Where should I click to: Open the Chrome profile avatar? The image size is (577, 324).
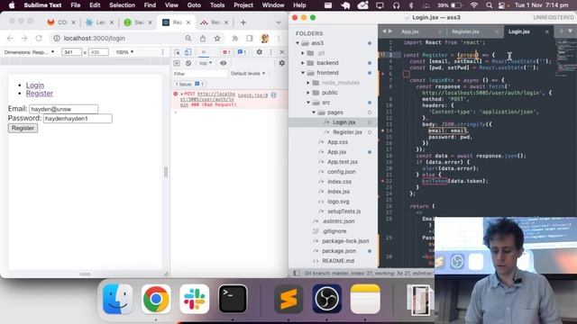click(264, 38)
